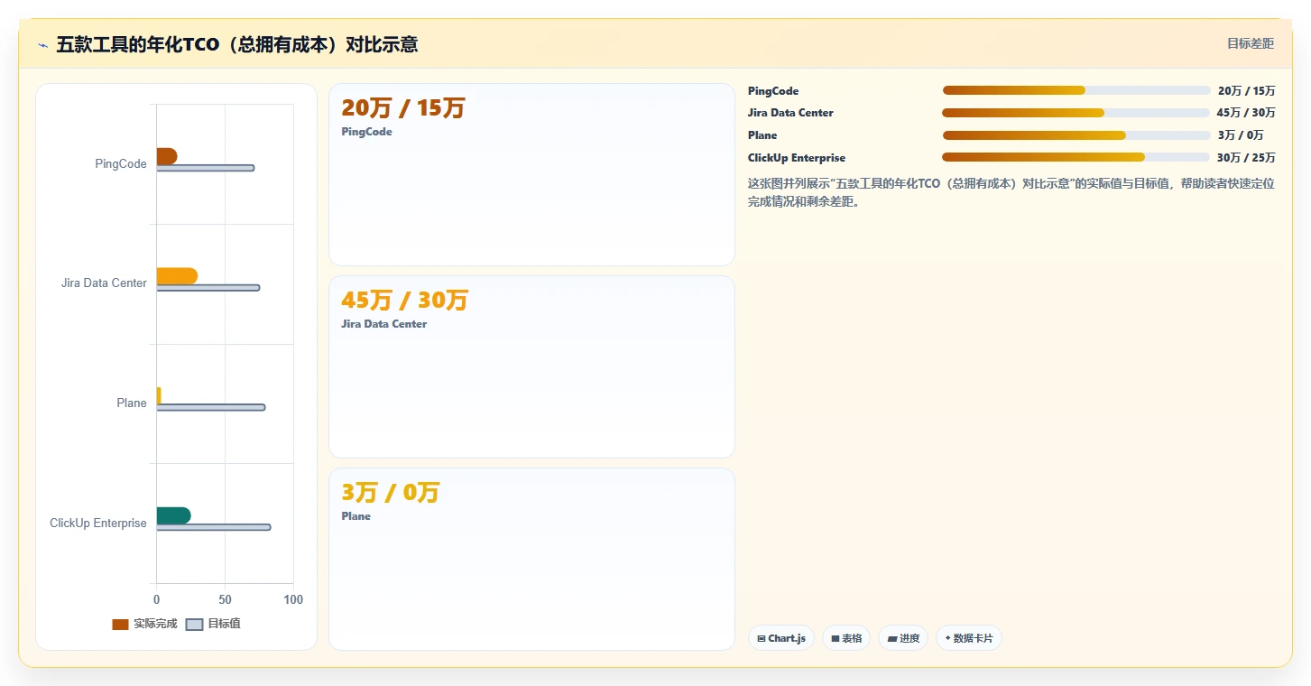
Task: Open the PingCode 20万 / 15万 data card
Action: 531,174
